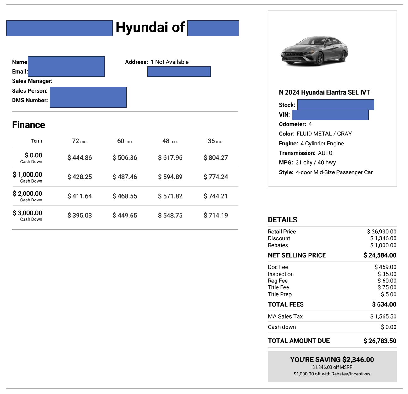Image resolution: width=408 pixels, height=394 pixels.
Task: Click the Sales Person label
Action: [x=30, y=91]
